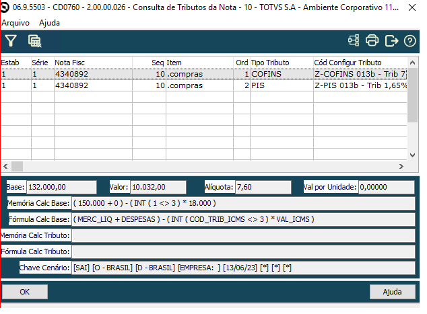This screenshot has height=314, width=427.
Task: Click Nota Fisc 4340892 in COFINS row
Action: point(93,74)
